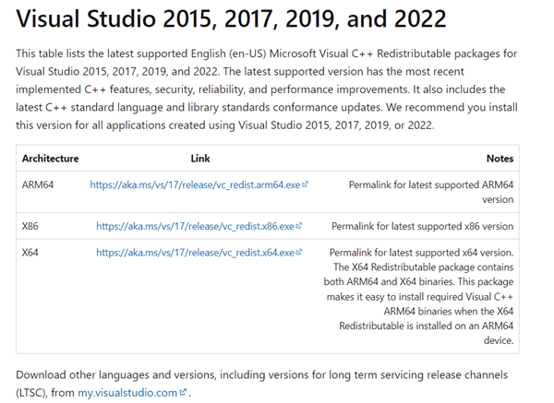Click the x86 permalink note text
Screen dimensions: 554x403
point(422,226)
